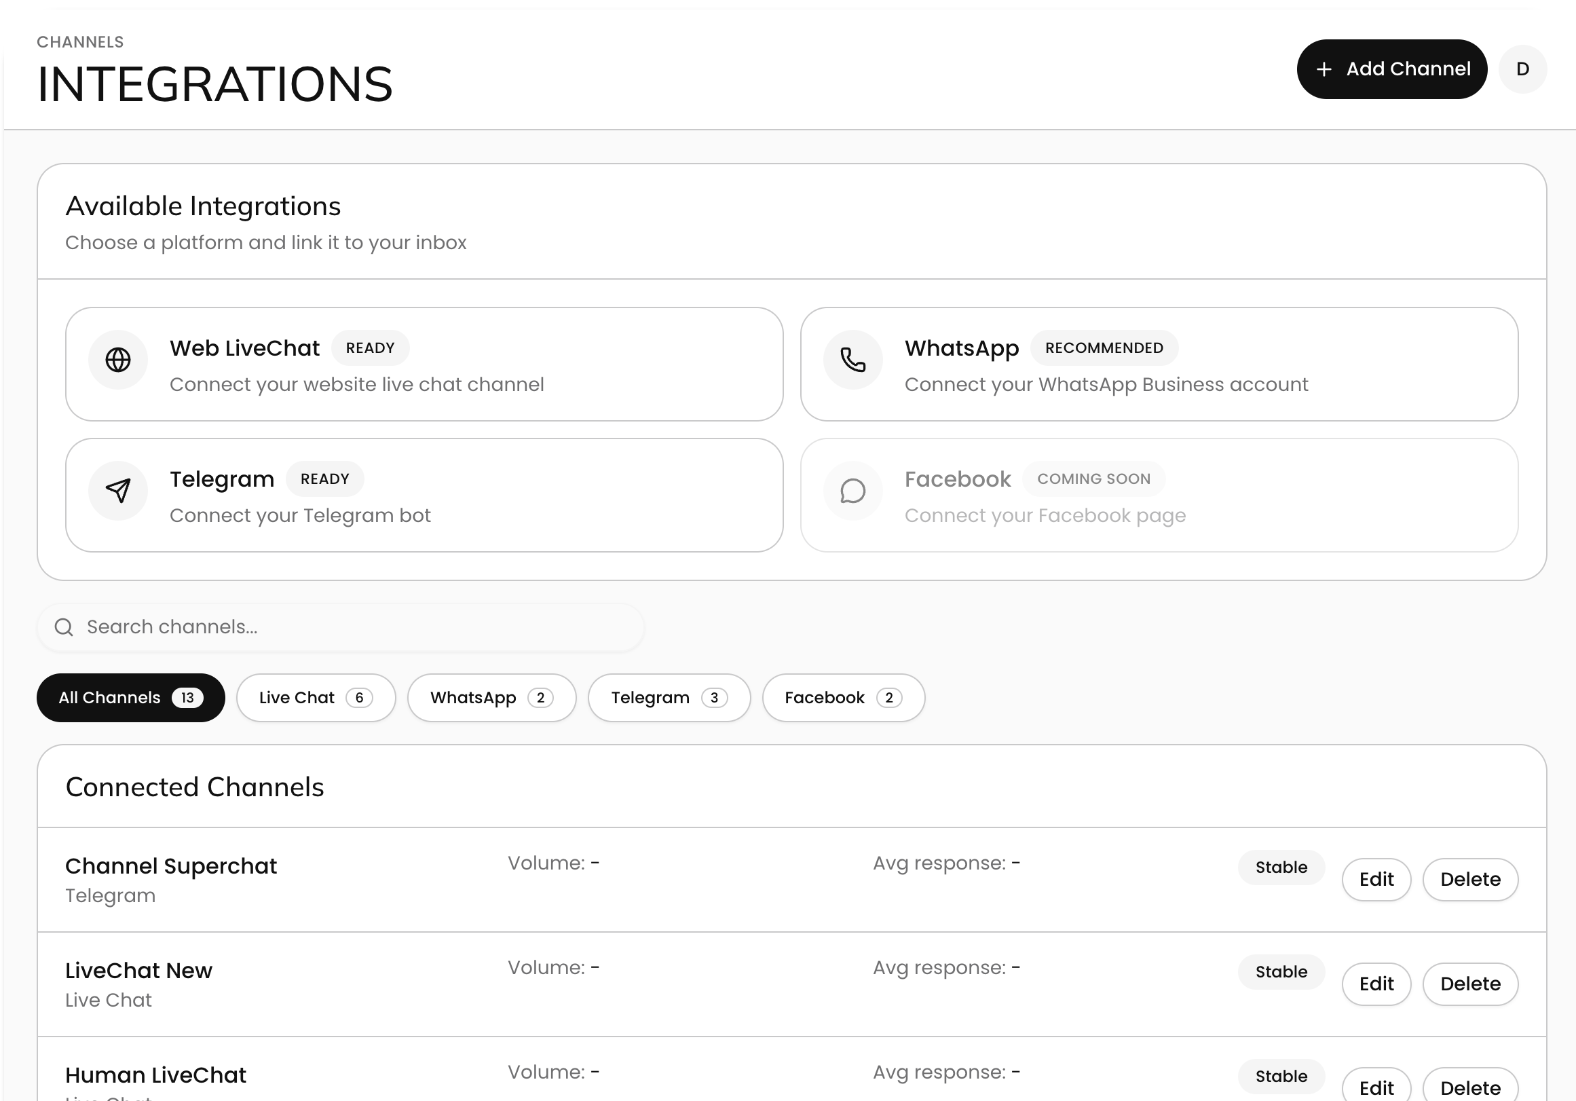This screenshot has width=1576, height=1101.
Task: Click Telegram subtitle under Channel Superchat
Action: (111, 896)
